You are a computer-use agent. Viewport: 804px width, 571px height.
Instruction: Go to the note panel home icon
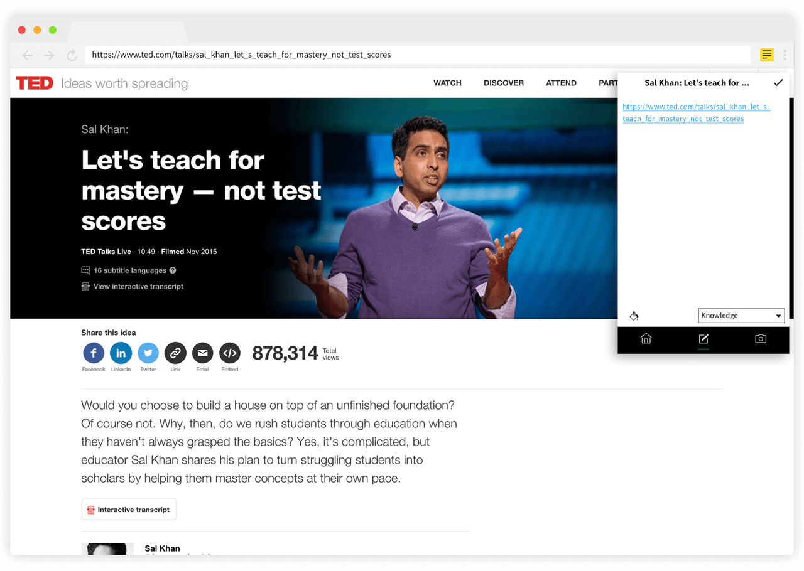(x=646, y=339)
